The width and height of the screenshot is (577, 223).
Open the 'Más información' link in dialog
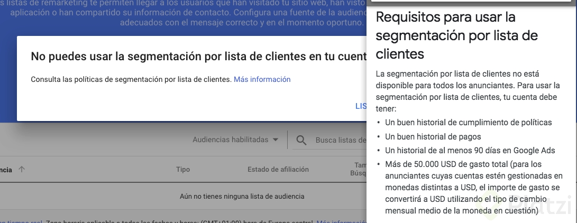(x=262, y=79)
